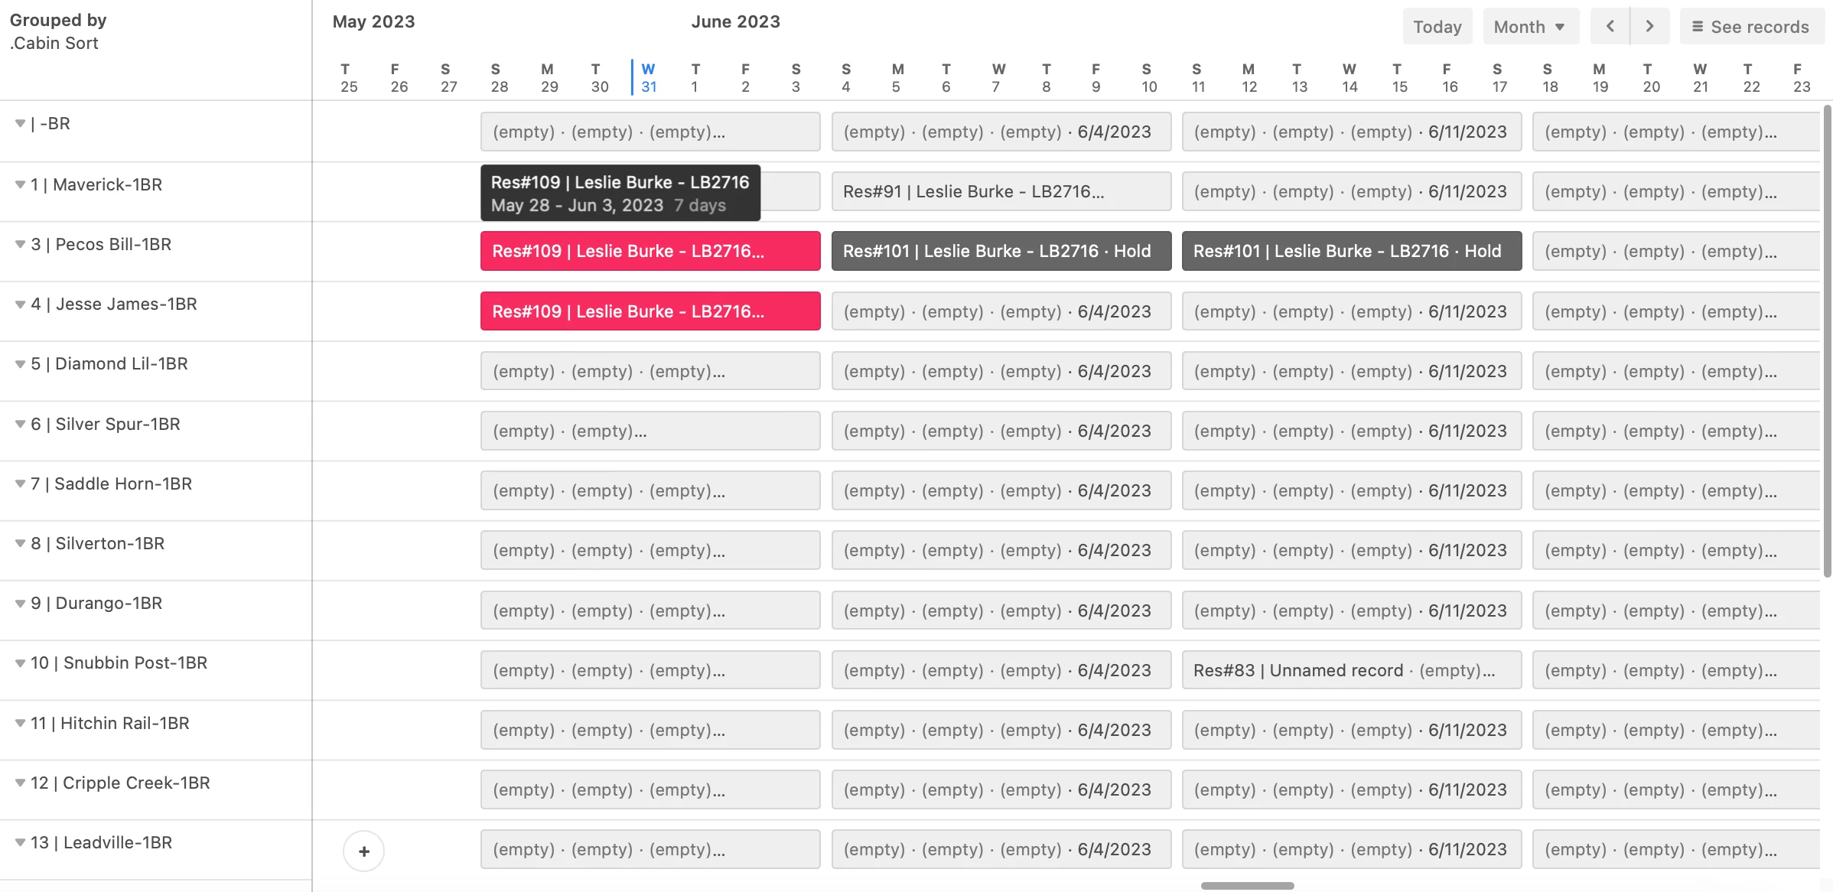This screenshot has width=1833, height=892.
Task: Open Res#83 Unnamed record in Snubbin Post row
Action: click(1350, 670)
